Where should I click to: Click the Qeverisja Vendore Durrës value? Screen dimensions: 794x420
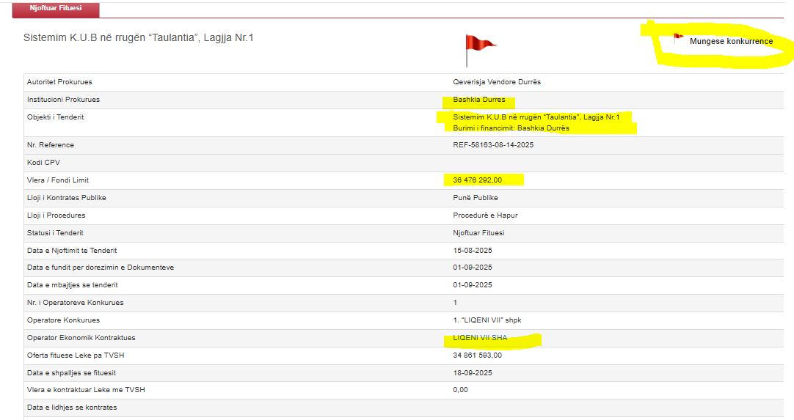click(x=497, y=82)
